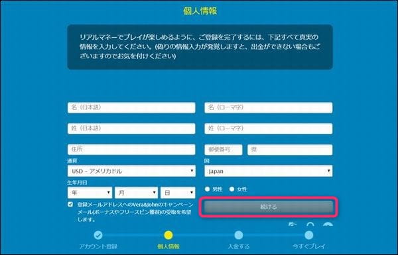Open the Japan country dropdown
Image resolution: width=398 pixels, height=255 pixels.
[269, 171]
